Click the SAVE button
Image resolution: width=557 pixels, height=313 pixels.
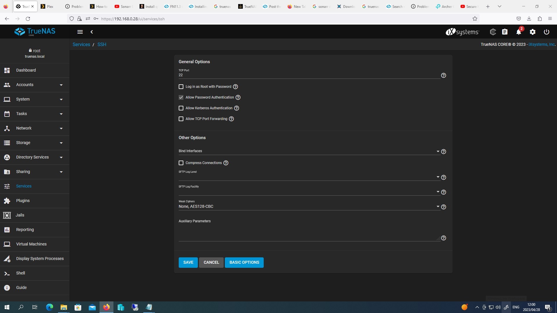pyautogui.click(x=188, y=262)
